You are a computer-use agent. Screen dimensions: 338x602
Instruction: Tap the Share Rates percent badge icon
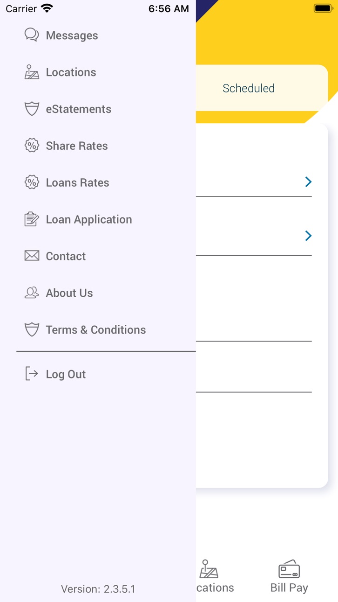point(31,146)
